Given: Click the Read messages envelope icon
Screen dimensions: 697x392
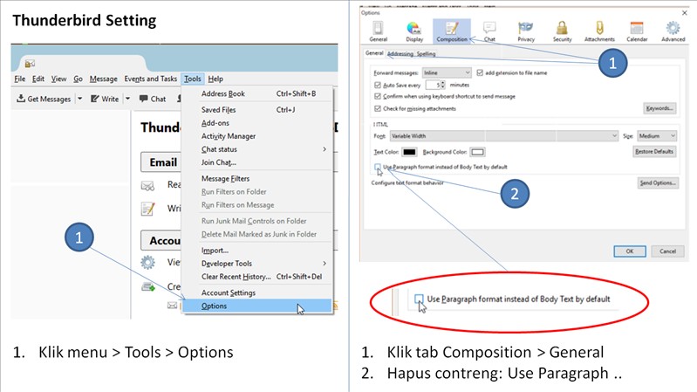Looking at the screenshot, I should click(147, 185).
